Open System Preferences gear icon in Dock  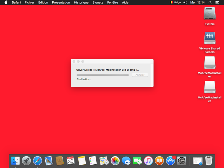(181, 160)
